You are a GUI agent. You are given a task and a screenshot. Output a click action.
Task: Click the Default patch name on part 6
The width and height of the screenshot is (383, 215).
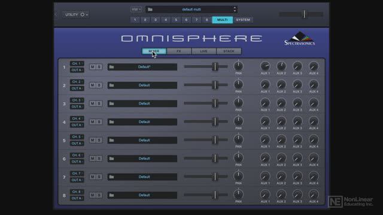click(x=144, y=158)
